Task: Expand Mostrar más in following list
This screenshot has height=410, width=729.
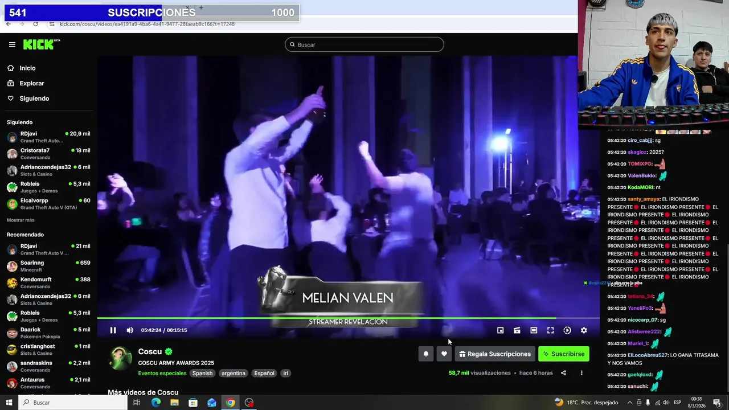Action: [x=21, y=220]
